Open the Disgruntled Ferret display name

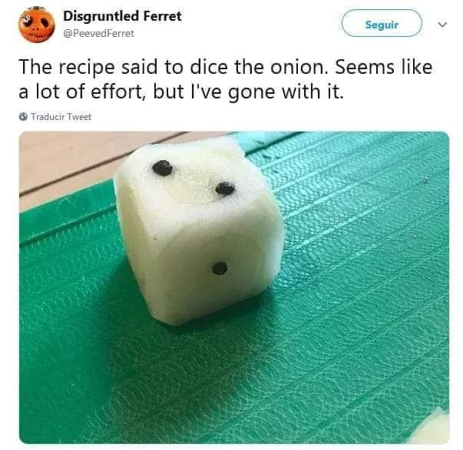[122, 16]
